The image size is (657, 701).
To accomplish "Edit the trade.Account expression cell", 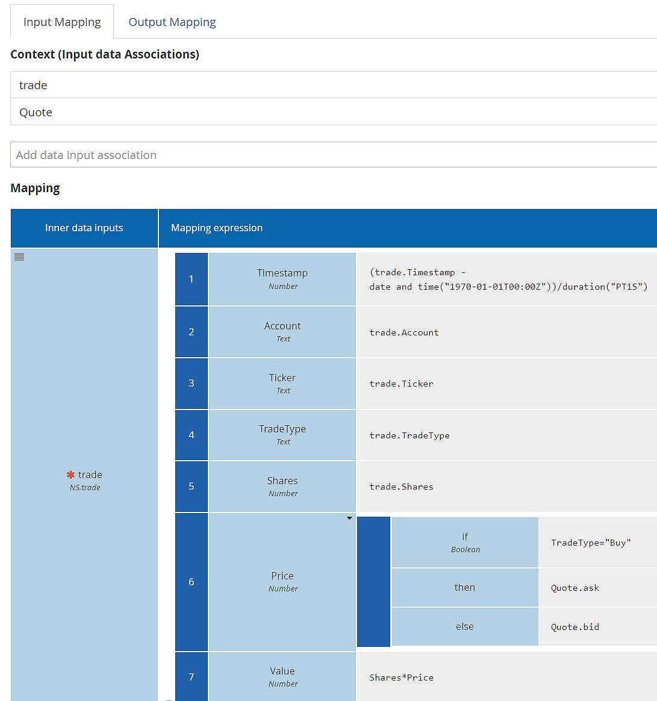I will pos(506,332).
